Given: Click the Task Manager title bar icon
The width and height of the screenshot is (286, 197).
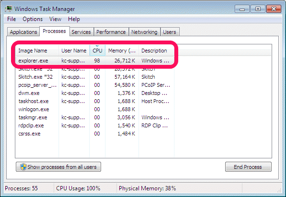Looking at the screenshot, I should click(x=9, y=9).
